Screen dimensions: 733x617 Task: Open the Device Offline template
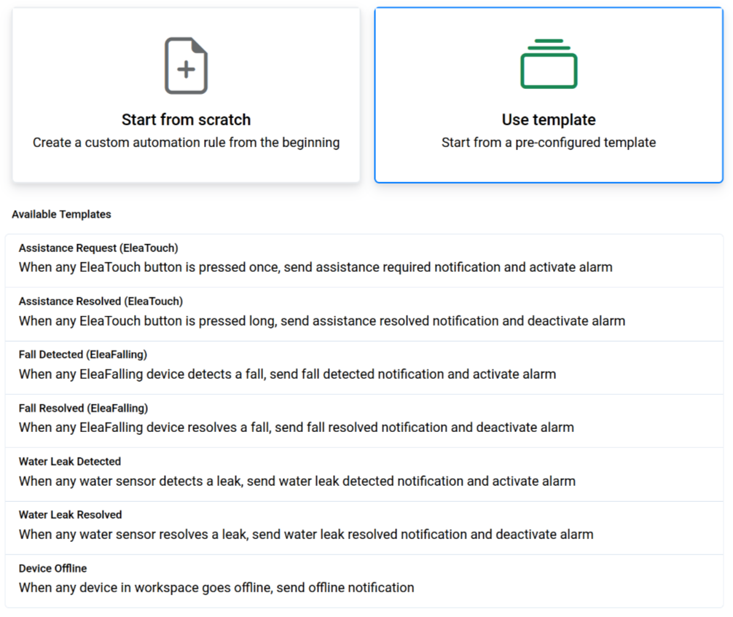click(52, 568)
